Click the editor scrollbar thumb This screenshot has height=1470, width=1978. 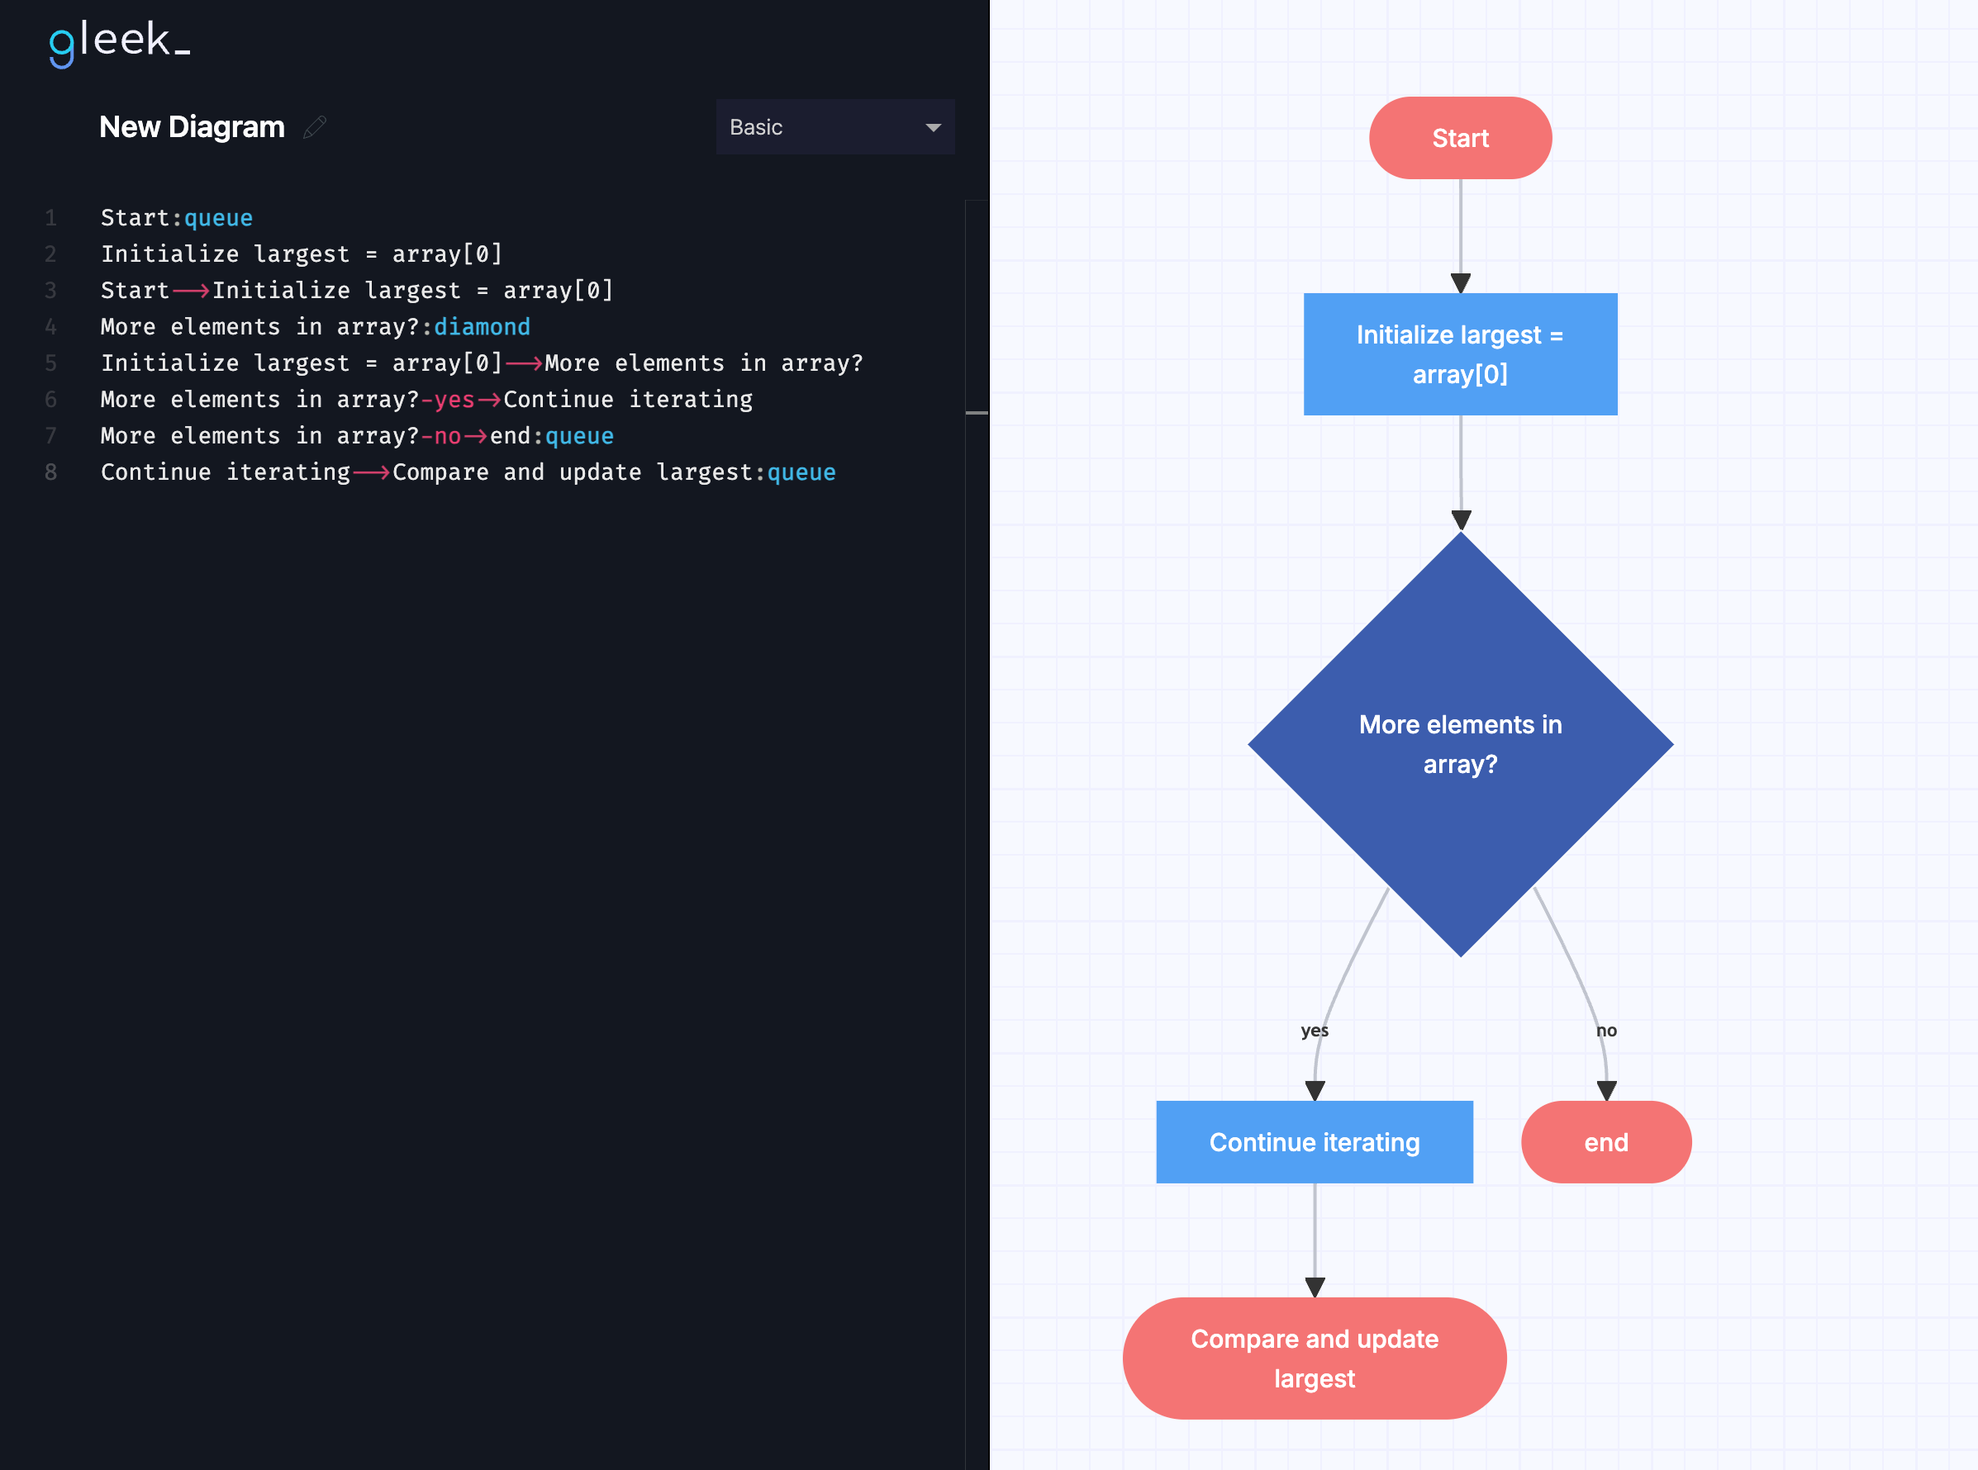(977, 413)
